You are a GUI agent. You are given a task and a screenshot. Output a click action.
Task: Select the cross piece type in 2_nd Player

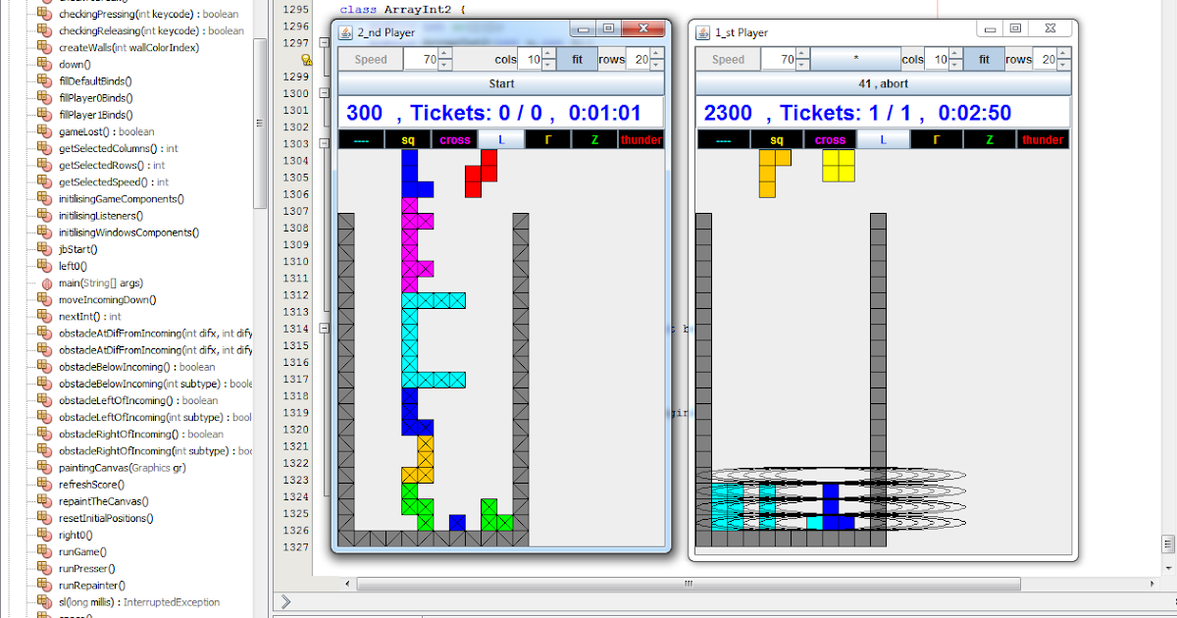pyautogui.click(x=454, y=139)
